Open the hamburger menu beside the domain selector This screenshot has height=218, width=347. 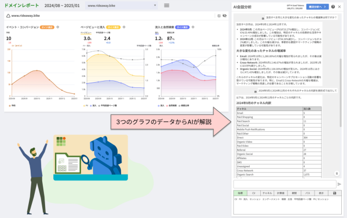[x=167, y=5]
